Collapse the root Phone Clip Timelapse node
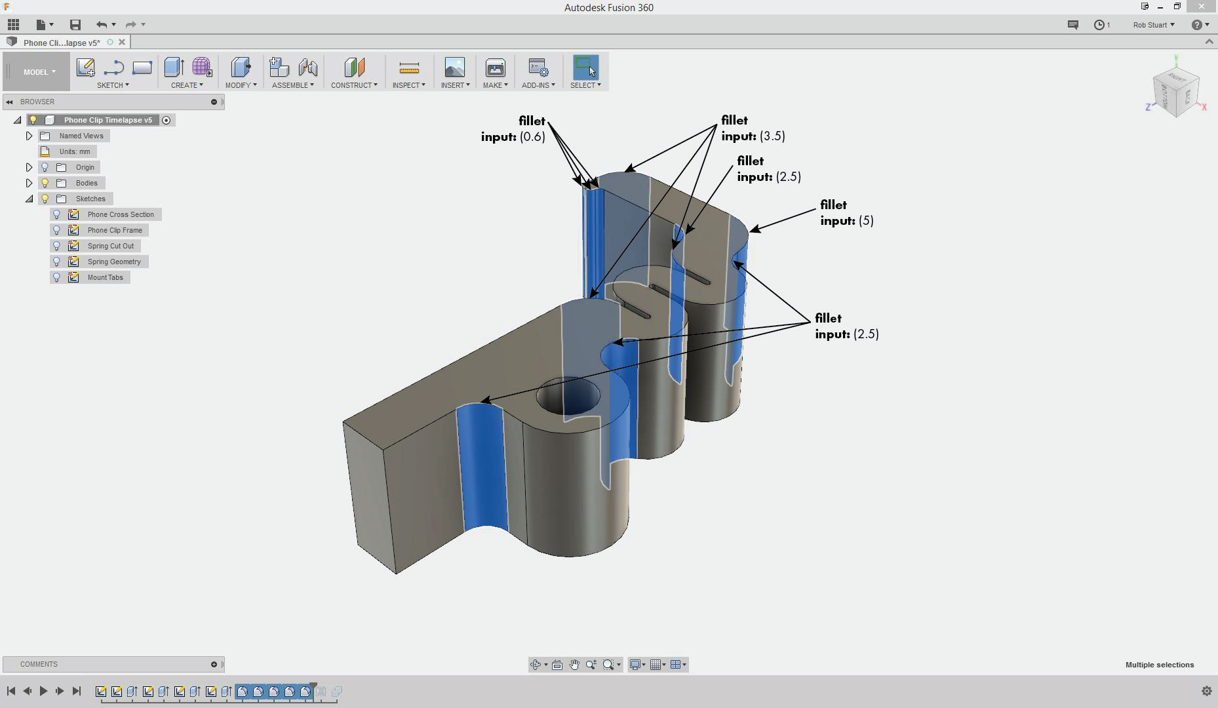 (x=17, y=120)
